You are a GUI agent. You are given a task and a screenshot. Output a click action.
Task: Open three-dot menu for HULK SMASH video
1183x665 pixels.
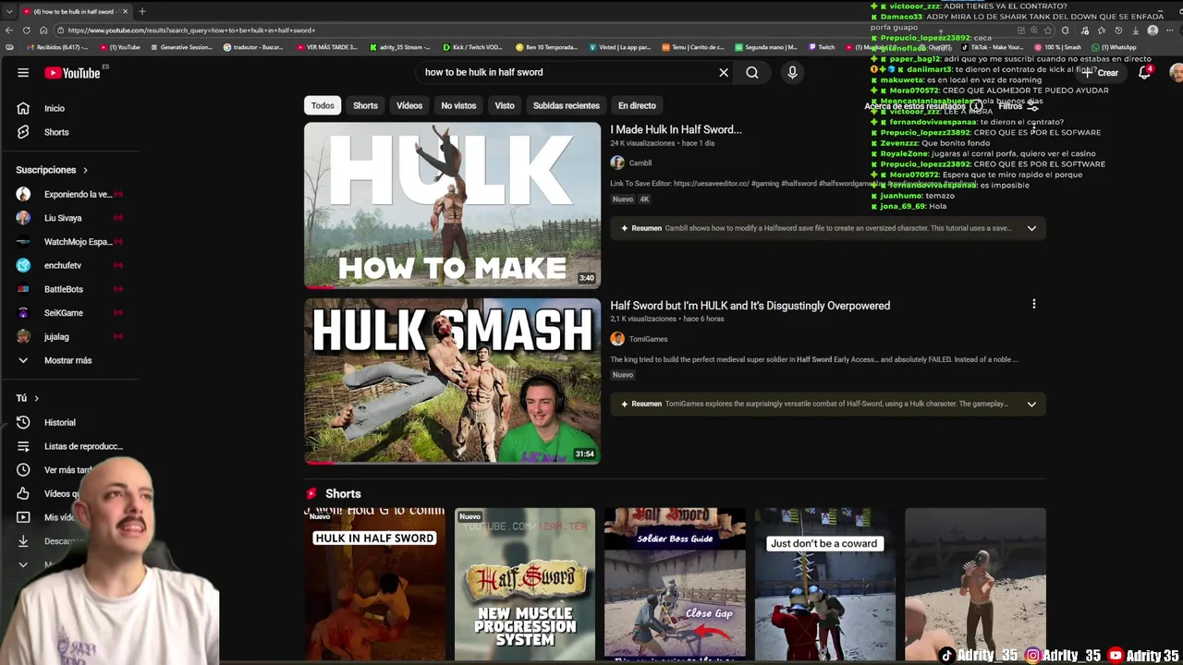(x=1033, y=304)
